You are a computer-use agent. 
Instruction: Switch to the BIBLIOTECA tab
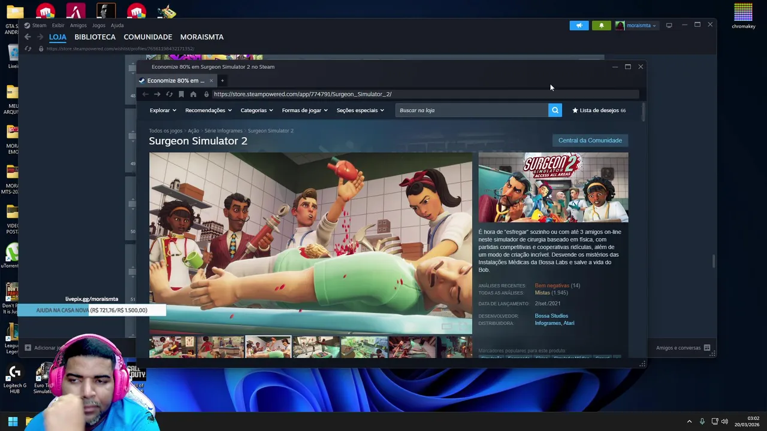pos(95,37)
